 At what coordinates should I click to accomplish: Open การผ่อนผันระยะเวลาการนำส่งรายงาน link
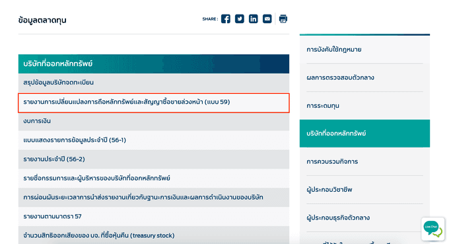154,197
